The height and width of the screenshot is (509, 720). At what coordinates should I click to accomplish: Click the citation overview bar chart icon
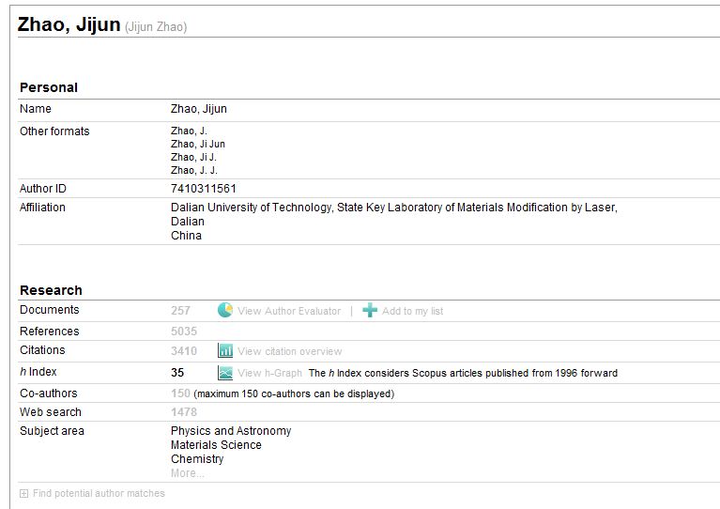tap(225, 350)
